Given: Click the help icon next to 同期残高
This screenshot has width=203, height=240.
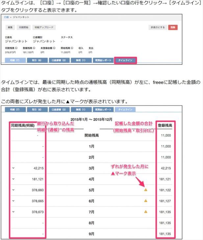Looking at the screenshot, I should [x=16, y=48].
